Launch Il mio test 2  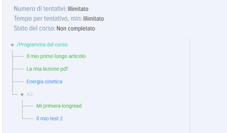49,119
